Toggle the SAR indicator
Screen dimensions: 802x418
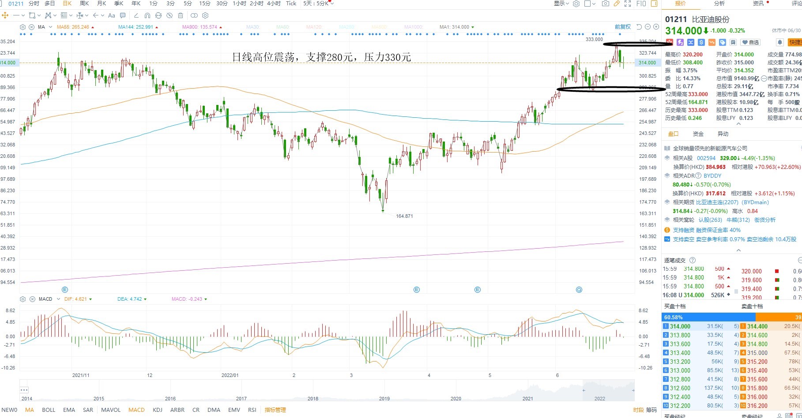coord(88,410)
